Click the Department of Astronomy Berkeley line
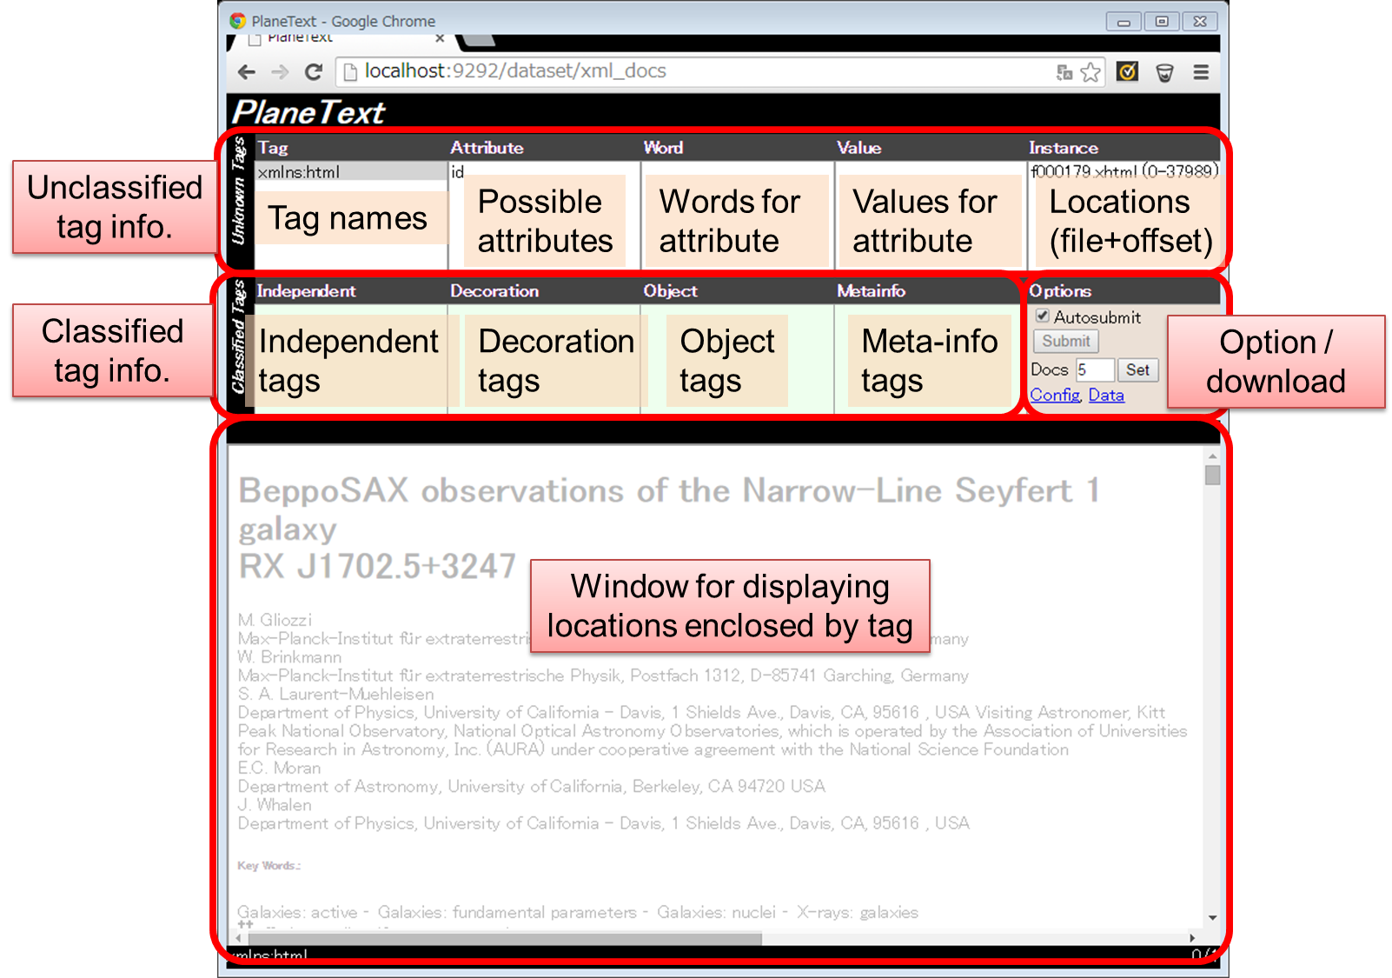 coord(531,787)
